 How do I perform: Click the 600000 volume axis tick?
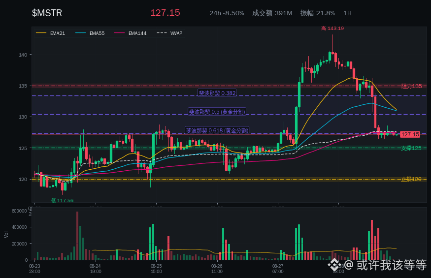click(x=19, y=211)
